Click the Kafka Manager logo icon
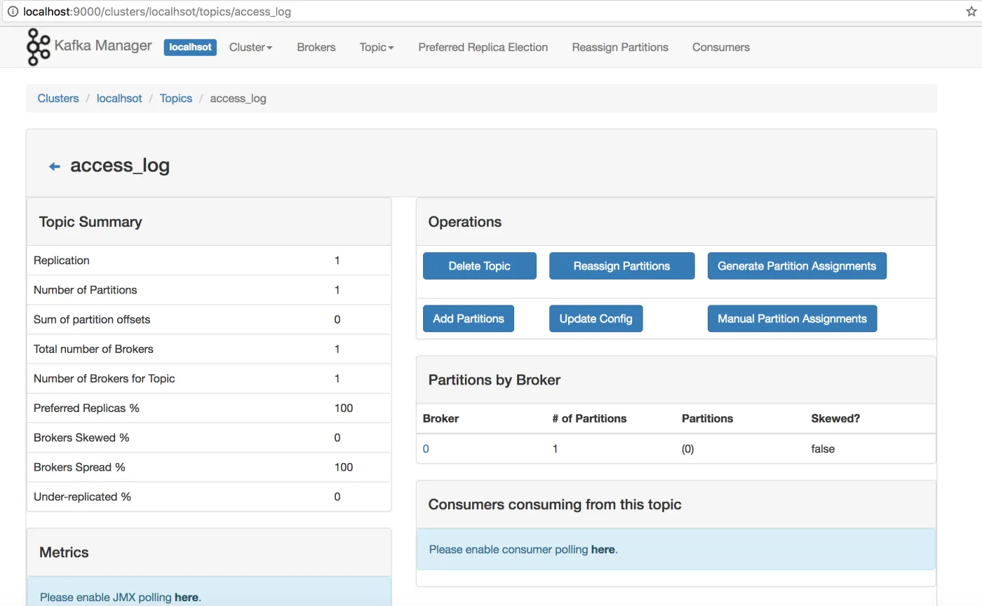The image size is (982, 606). (x=38, y=47)
